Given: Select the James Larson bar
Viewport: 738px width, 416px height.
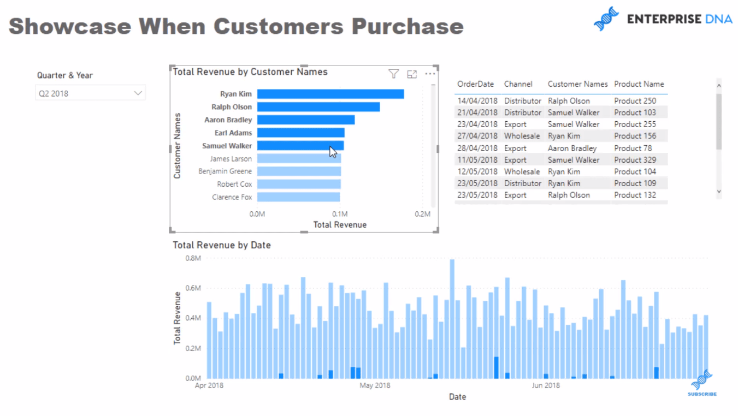Looking at the screenshot, I should point(299,159).
